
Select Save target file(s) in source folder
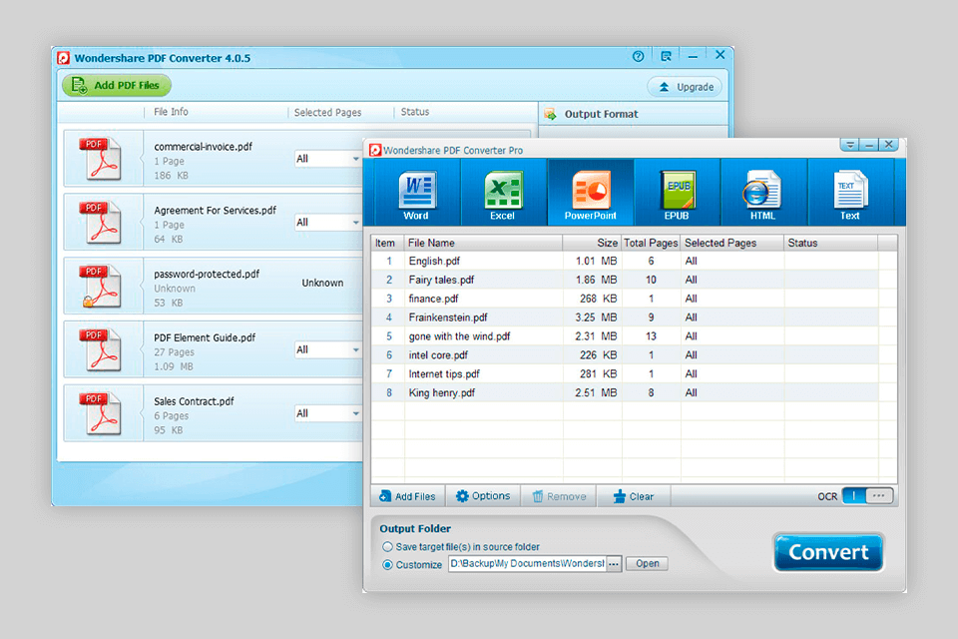pyautogui.click(x=387, y=547)
